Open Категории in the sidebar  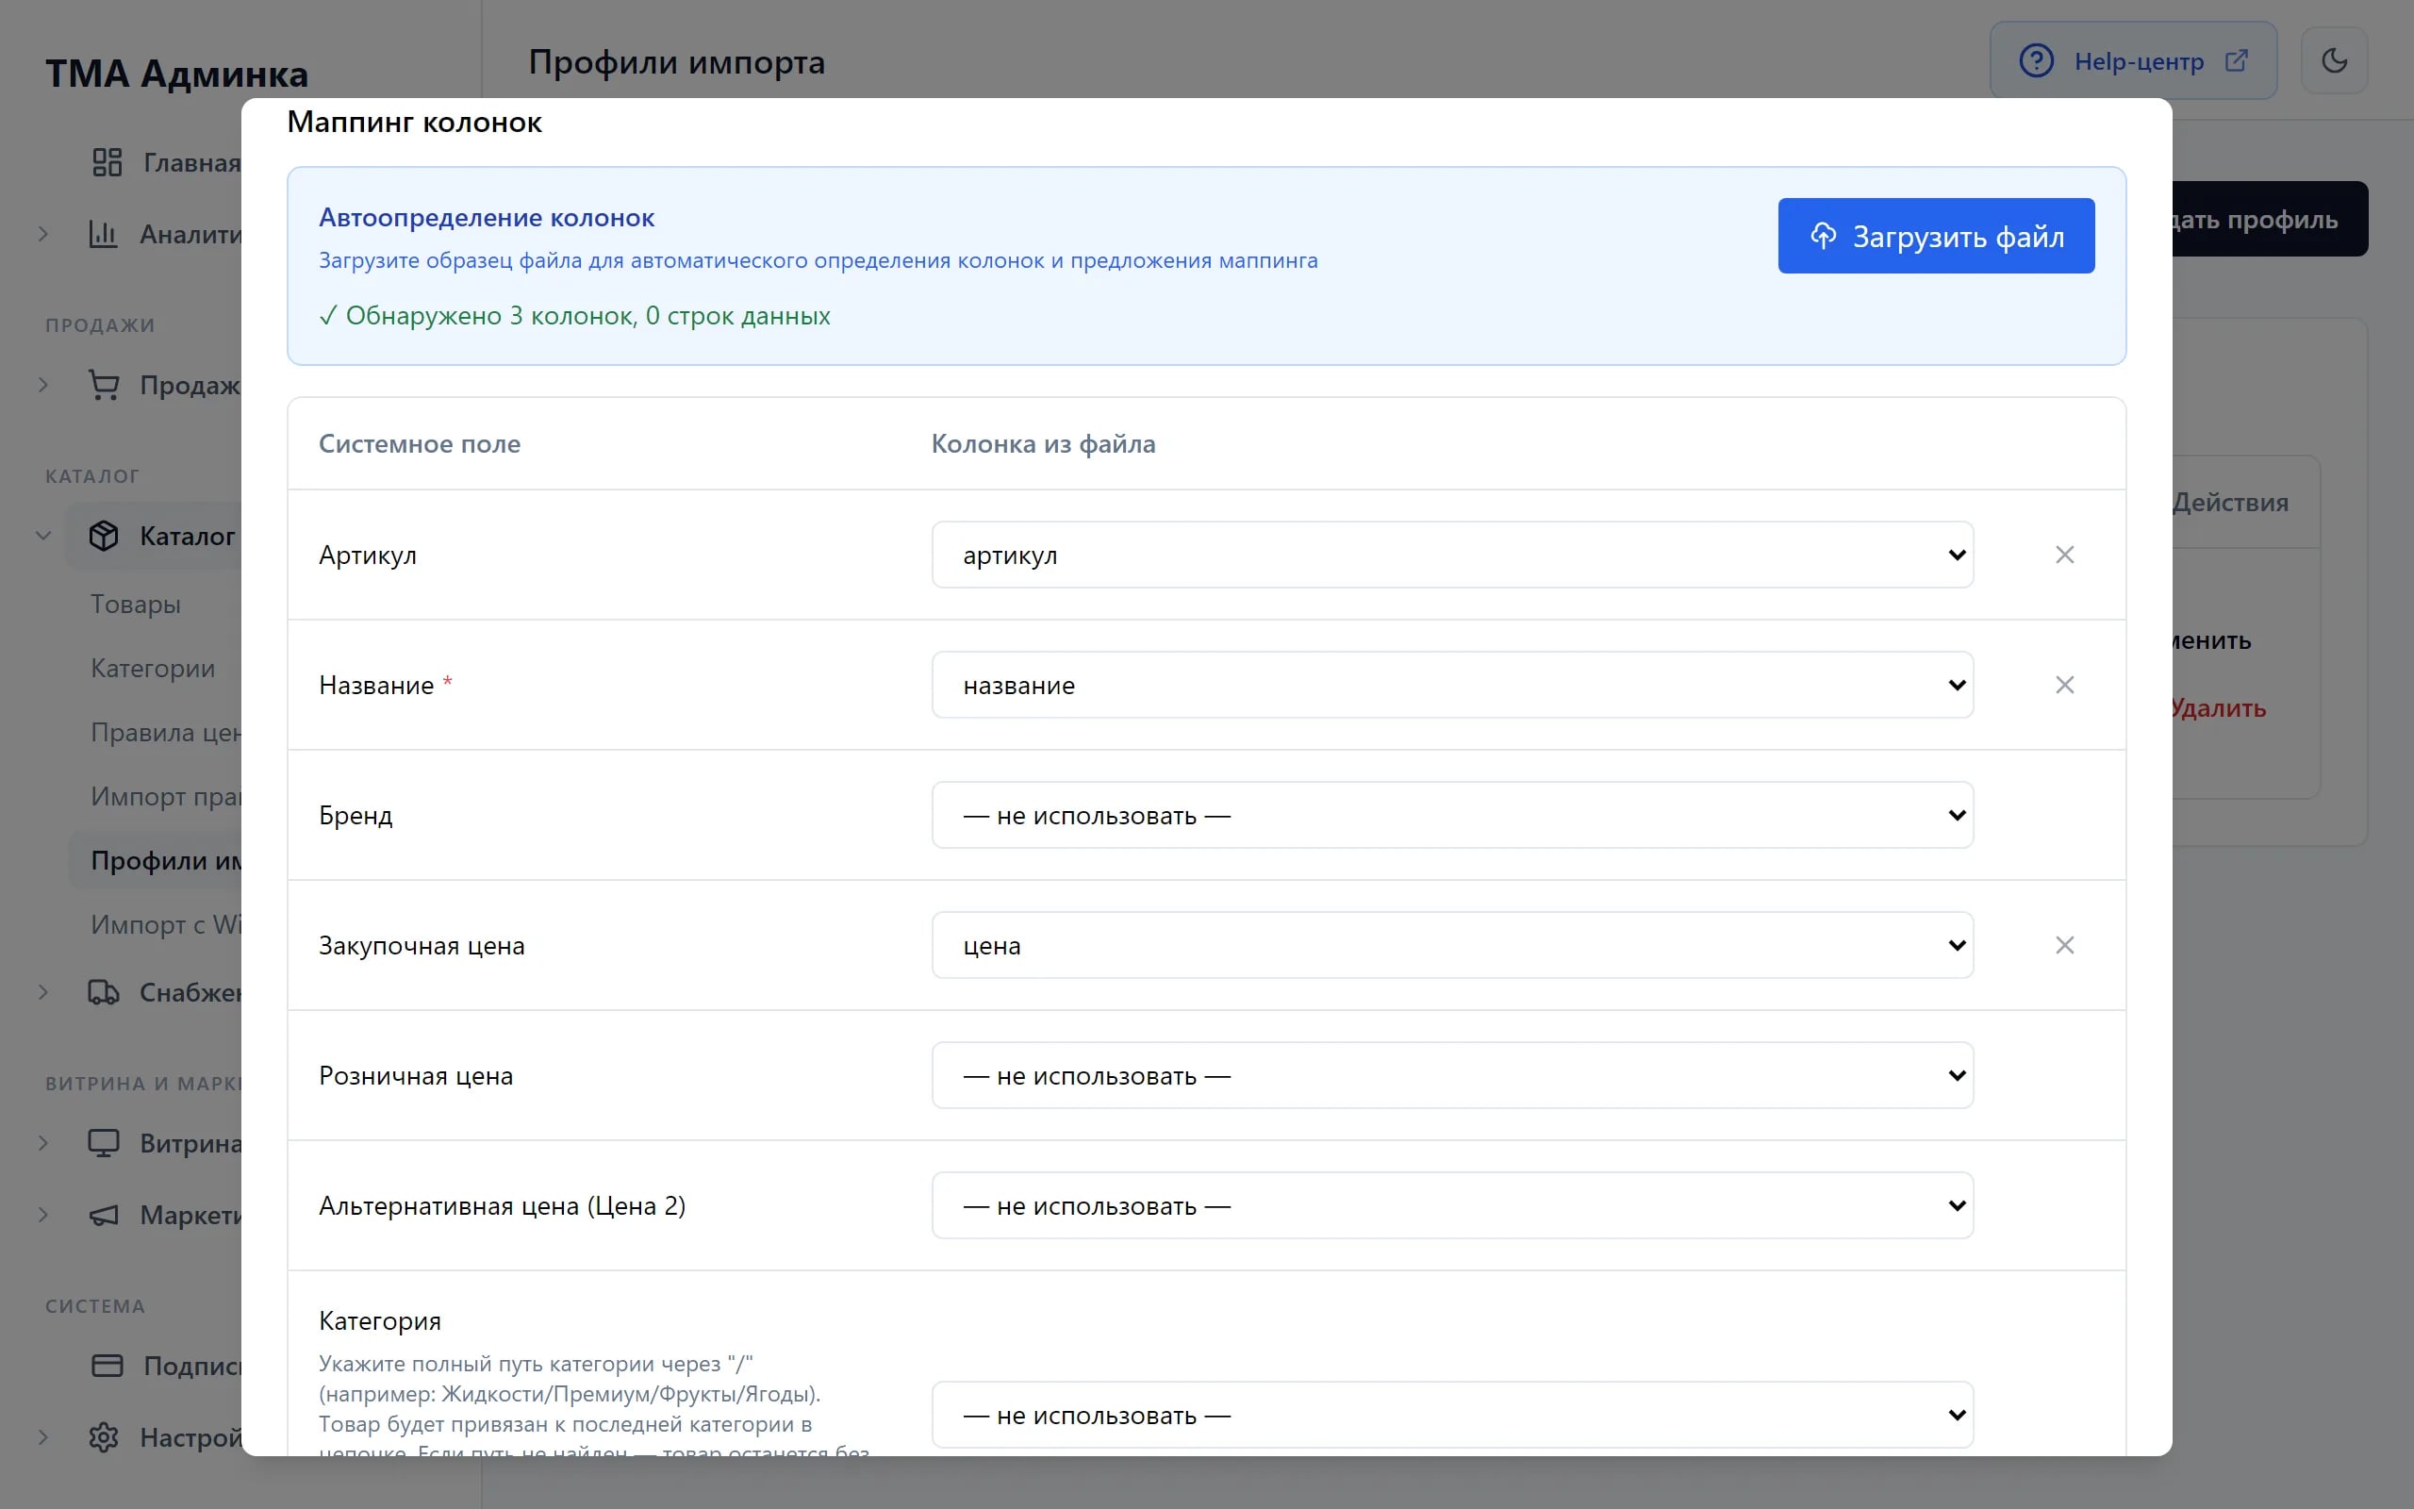pos(153,668)
